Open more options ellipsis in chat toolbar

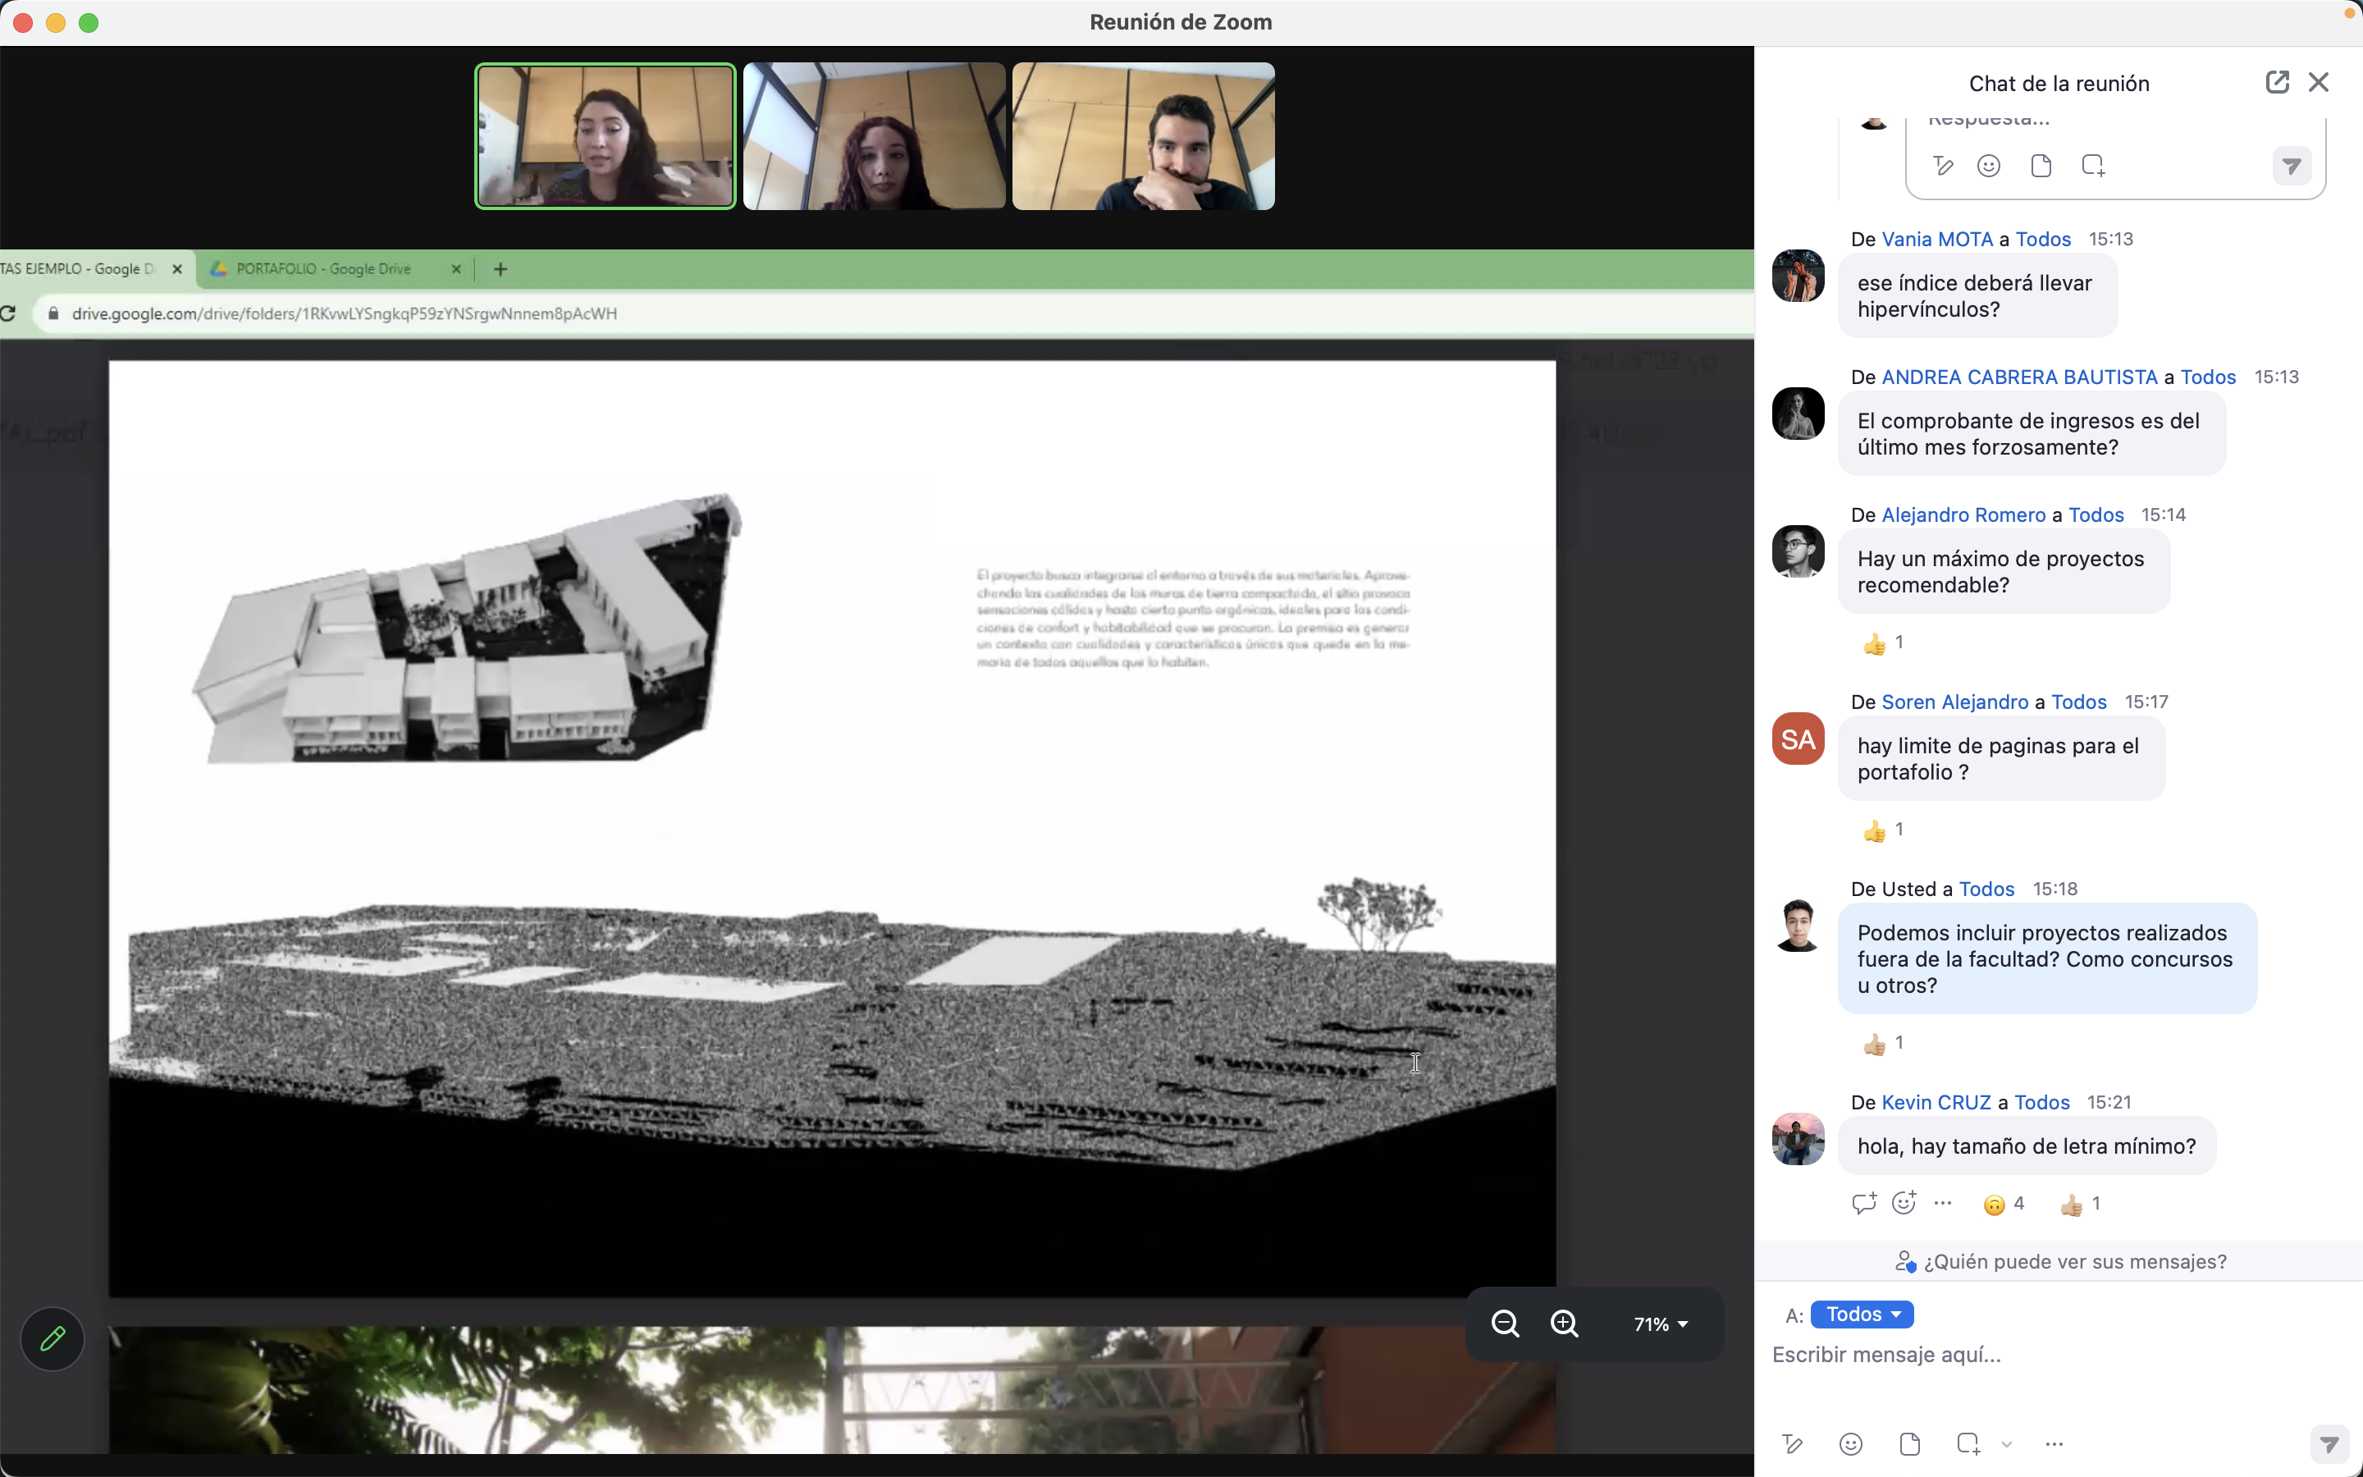point(2054,1444)
